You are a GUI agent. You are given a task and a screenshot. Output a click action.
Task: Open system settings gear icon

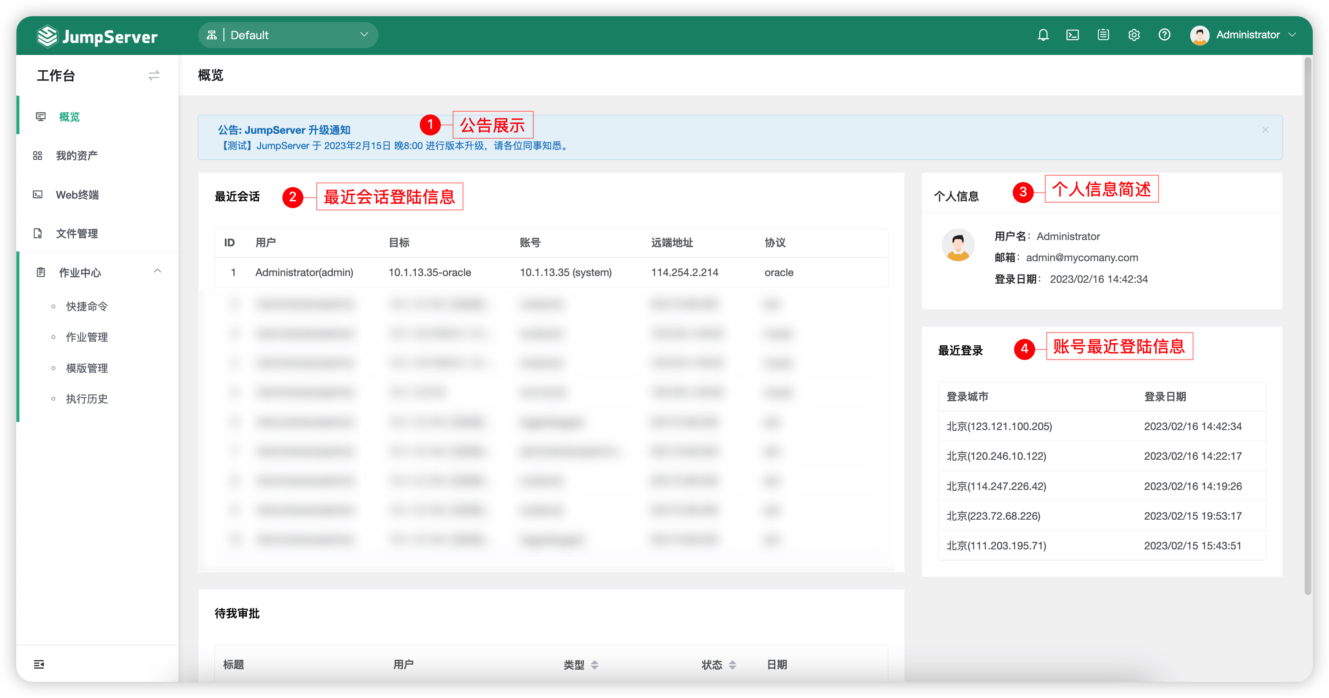pyautogui.click(x=1133, y=35)
